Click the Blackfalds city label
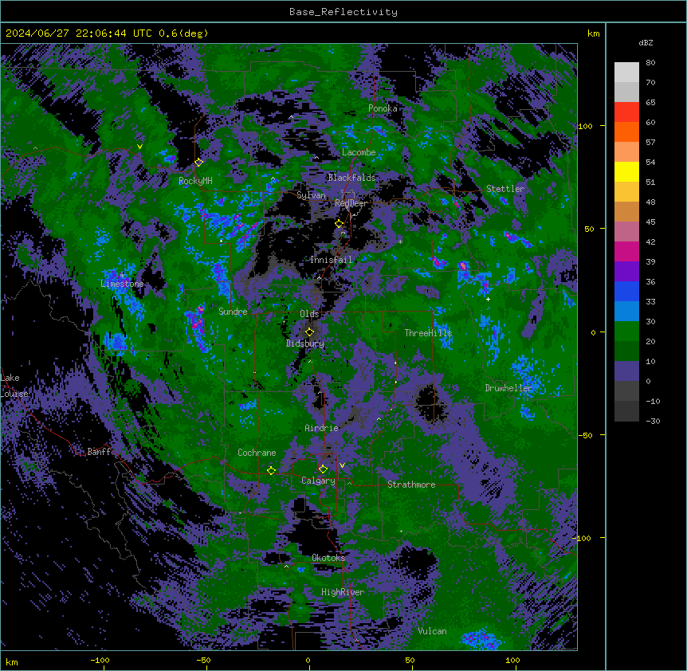The height and width of the screenshot is (671, 687). coord(351,178)
